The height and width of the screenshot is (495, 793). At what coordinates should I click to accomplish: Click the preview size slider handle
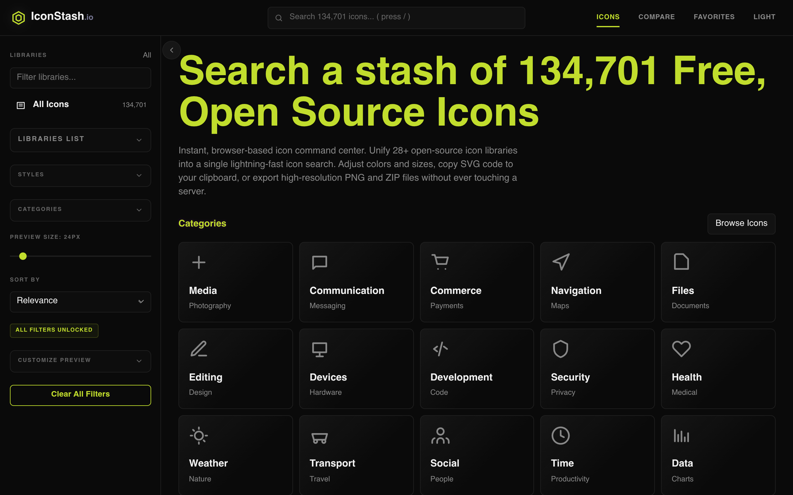click(23, 256)
